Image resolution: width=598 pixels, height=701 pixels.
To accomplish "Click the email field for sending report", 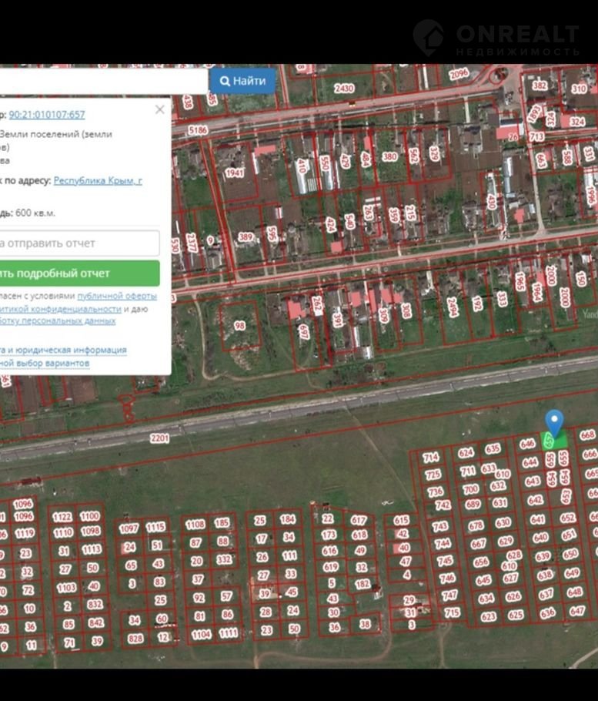I will tap(79, 243).
